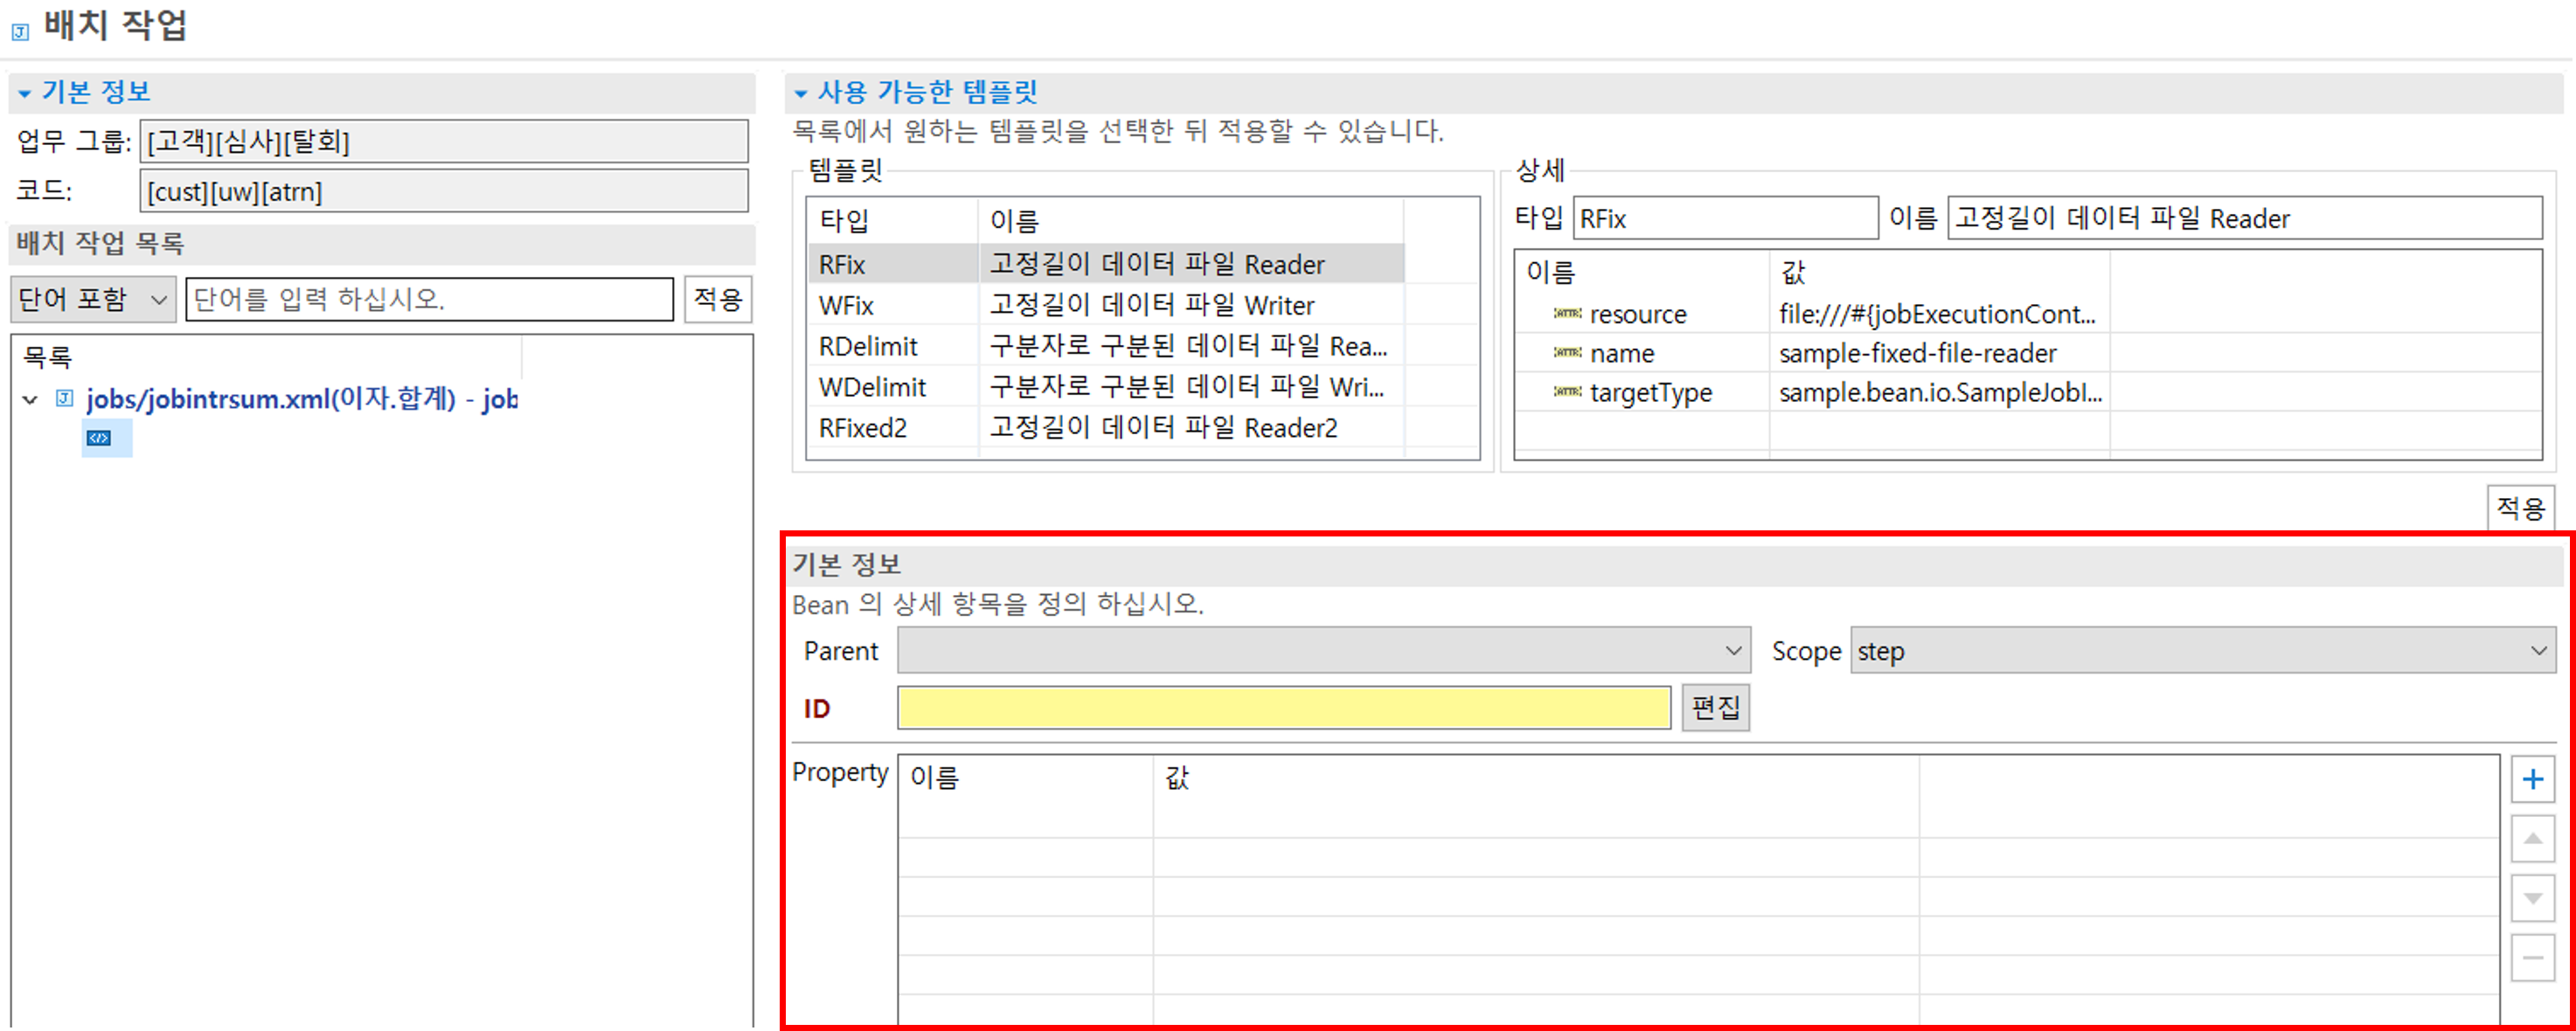Click the resource attribute icon
The height and width of the screenshot is (1031, 2576).
pos(1567,314)
